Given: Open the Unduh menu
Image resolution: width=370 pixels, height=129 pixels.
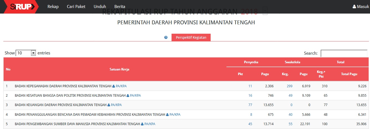Looking at the screenshot, I should pyautogui.click(x=100, y=7).
